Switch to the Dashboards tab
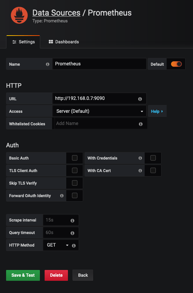This screenshot has height=293, width=193. tap(64, 42)
